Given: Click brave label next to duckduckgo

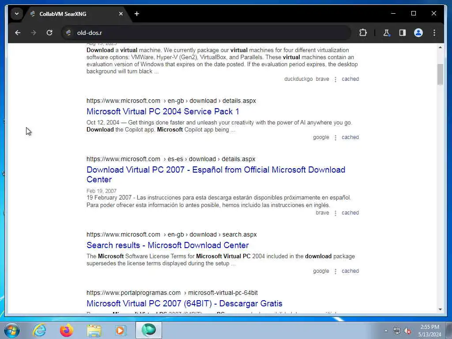Looking at the screenshot, I should tap(322, 79).
